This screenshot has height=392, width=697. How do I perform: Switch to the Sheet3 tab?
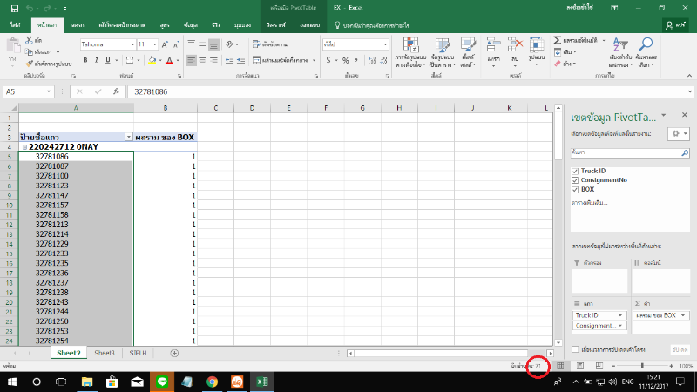coord(105,353)
